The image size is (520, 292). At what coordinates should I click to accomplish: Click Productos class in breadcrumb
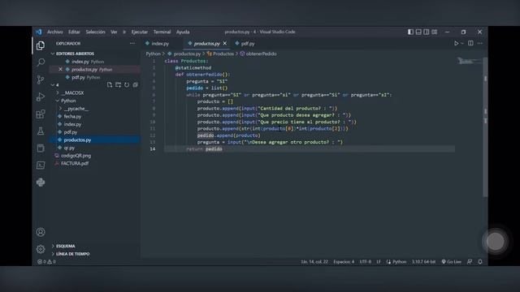click(x=223, y=54)
